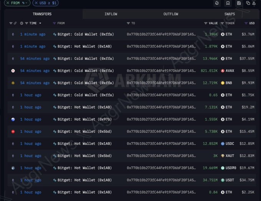Open the FROM column filter
This screenshot has width=261, height=201.
pos(54,23)
